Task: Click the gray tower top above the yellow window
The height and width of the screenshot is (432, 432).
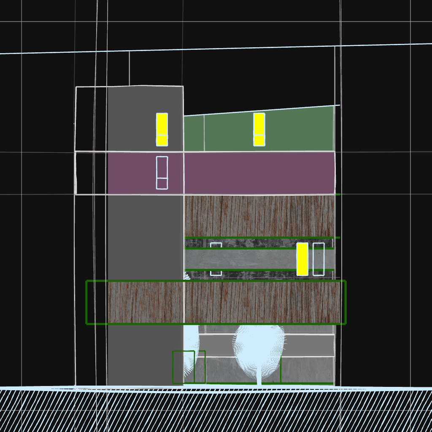Action: click(146, 99)
